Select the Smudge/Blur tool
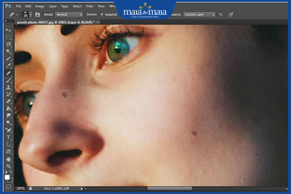The image size is (291, 194). coord(8,115)
